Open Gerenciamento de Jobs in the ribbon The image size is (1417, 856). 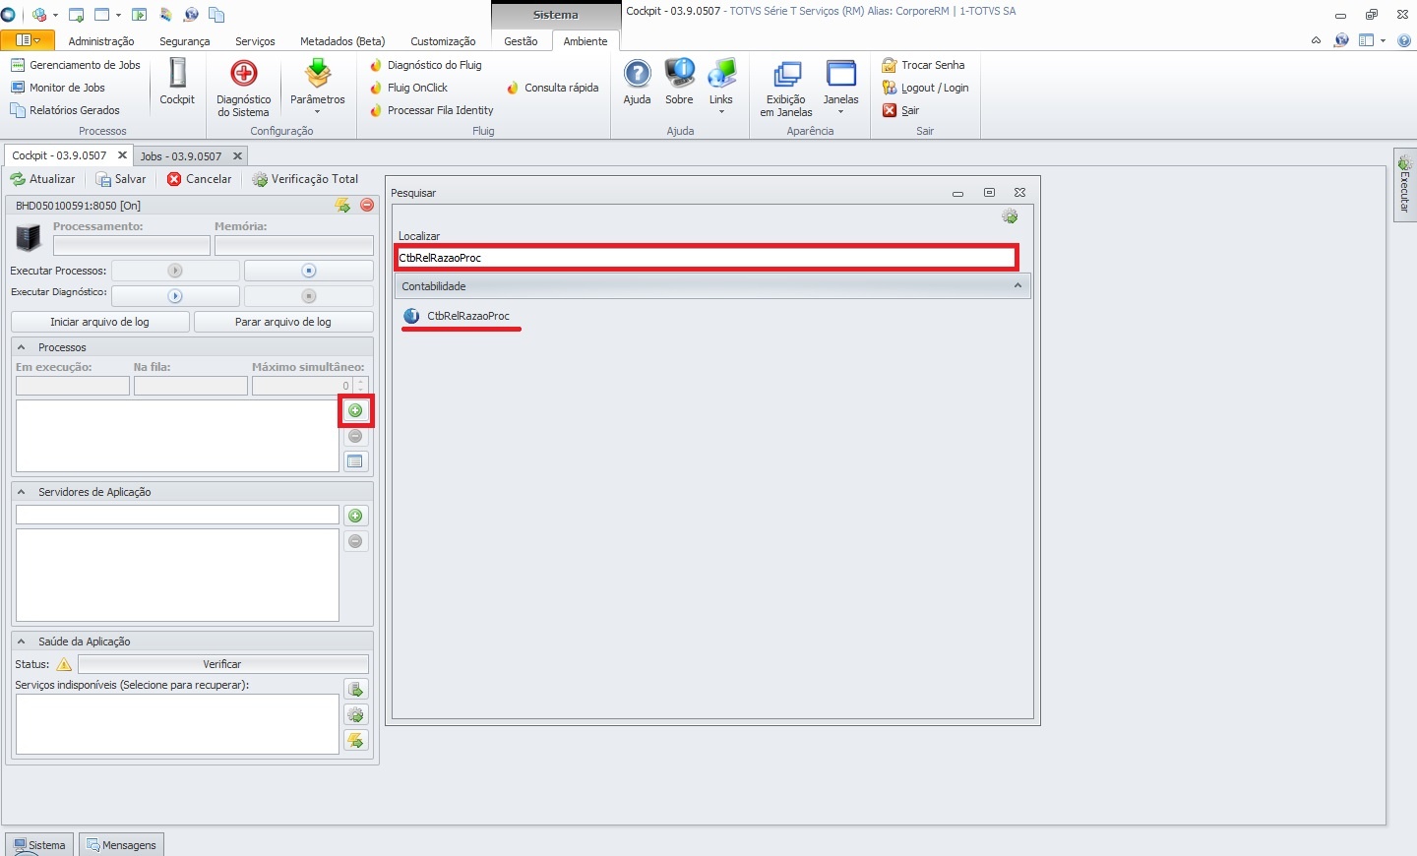pyautogui.click(x=76, y=65)
